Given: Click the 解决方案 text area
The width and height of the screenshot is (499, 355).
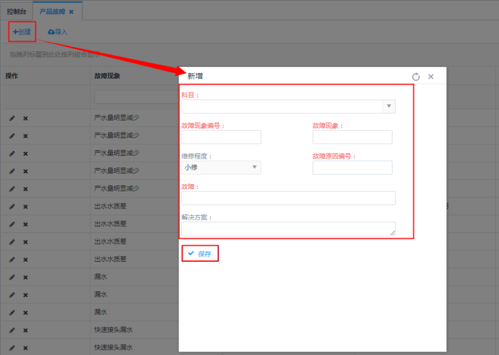Looking at the screenshot, I should [x=288, y=229].
